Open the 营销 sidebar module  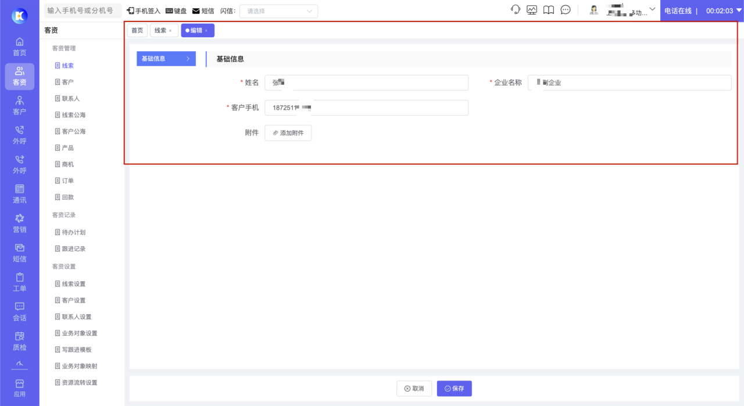click(19, 224)
